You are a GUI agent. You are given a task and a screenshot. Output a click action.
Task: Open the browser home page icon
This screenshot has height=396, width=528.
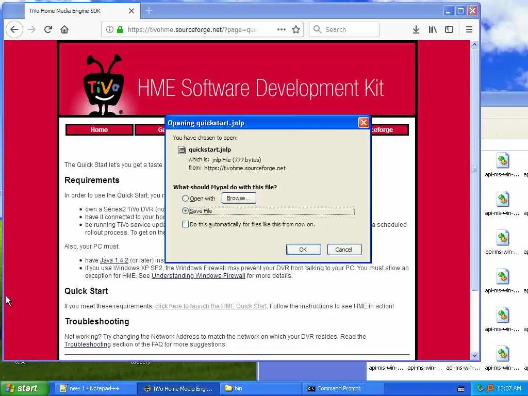tap(64, 29)
